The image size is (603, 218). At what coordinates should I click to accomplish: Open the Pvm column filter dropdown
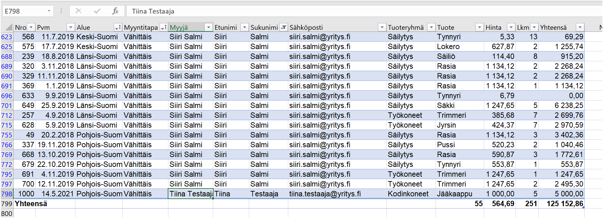pyautogui.click(x=71, y=27)
